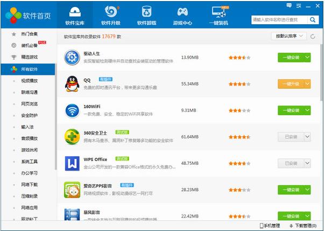Click the software list vertical scrollbar
The width and height of the screenshot is (325, 231).
coord(321,73)
